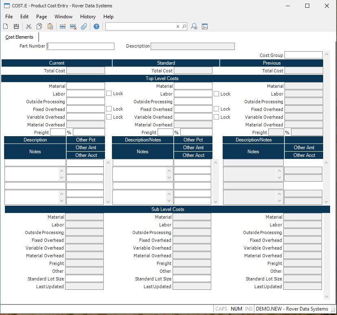
Task: Click the Paste clipboard icon
Action: tap(50, 26)
